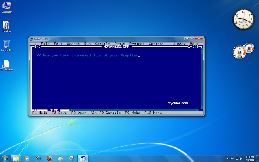Click the NONAME00.CPP window title
Image resolution: width=259 pixels, height=162 pixels.
point(117,47)
